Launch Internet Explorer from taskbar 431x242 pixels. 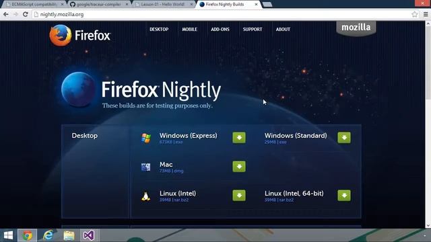48,235
